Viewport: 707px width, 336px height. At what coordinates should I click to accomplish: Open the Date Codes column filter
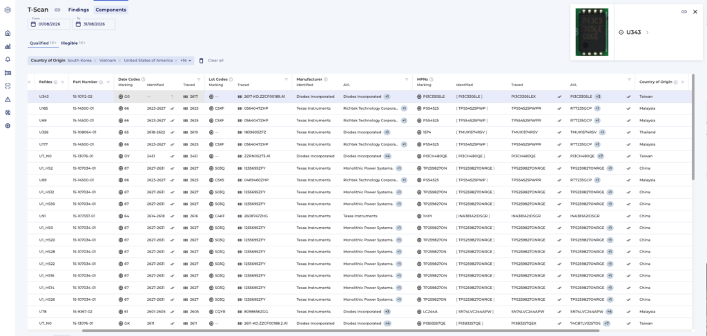click(198, 79)
